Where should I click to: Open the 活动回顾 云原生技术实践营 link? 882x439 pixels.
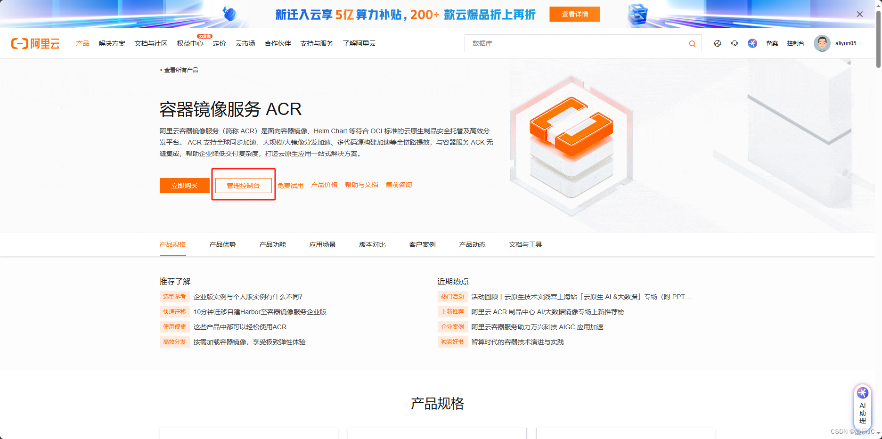[x=581, y=297]
